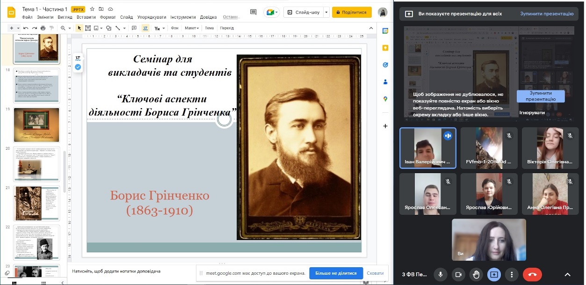Hang up with the red call button
This screenshot has height=285, width=586.
pyautogui.click(x=532, y=275)
